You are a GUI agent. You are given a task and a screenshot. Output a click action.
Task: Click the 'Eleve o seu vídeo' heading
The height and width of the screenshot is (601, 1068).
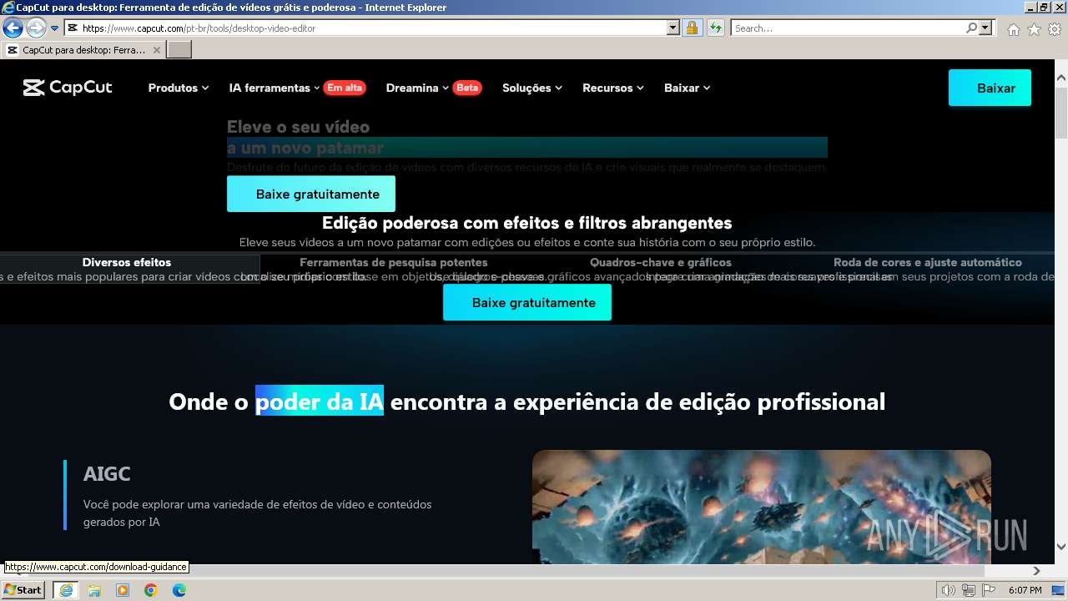(x=298, y=127)
